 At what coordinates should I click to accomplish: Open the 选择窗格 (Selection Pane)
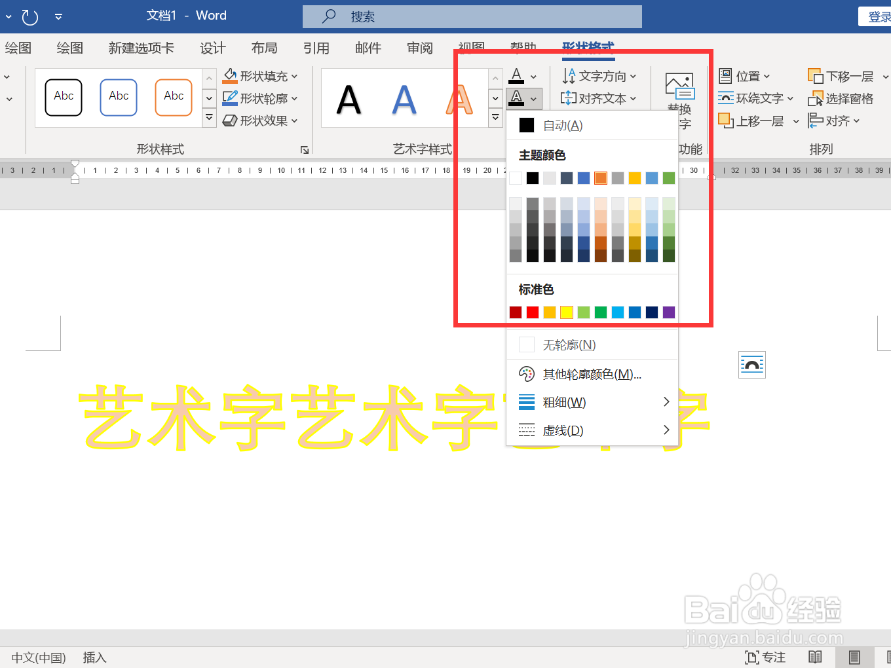coord(841,98)
